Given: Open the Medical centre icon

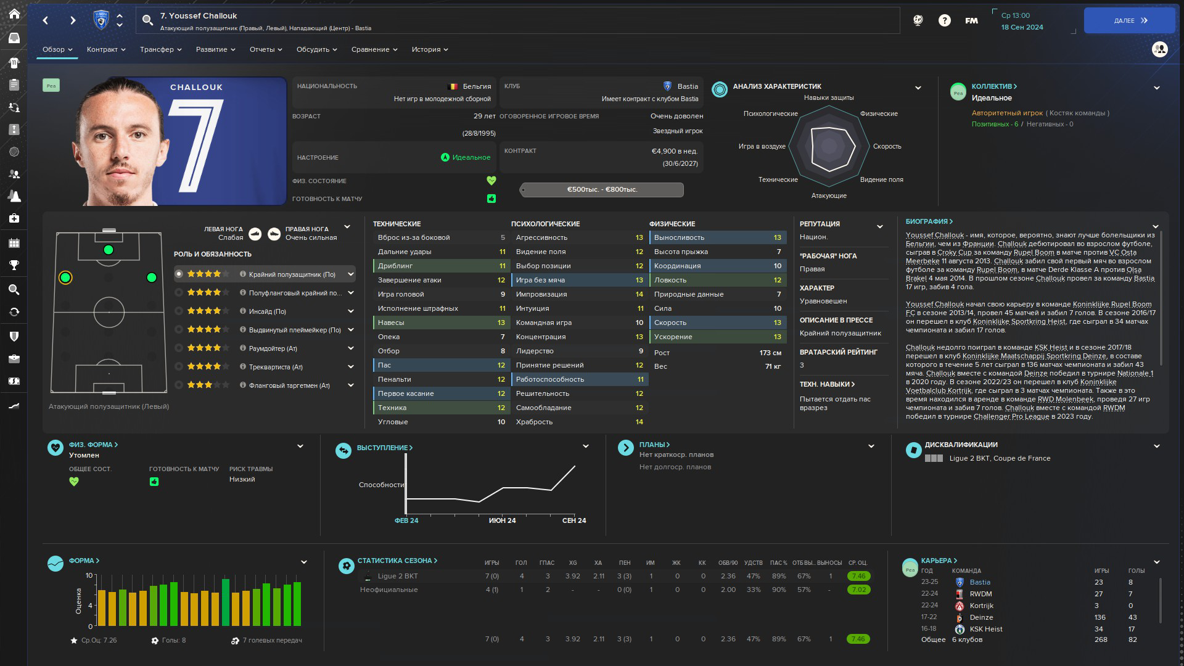Looking at the screenshot, I should [14, 218].
